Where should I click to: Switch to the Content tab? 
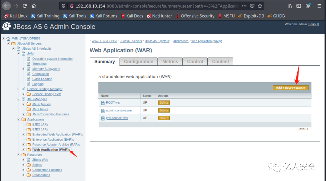(x=220, y=61)
